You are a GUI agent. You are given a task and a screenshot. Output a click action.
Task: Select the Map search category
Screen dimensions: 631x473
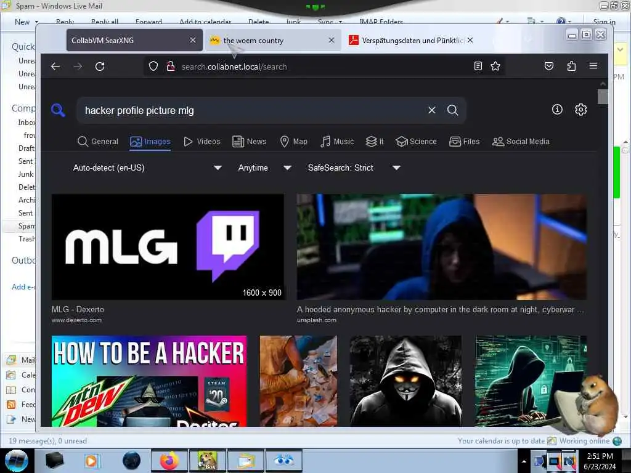294,142
